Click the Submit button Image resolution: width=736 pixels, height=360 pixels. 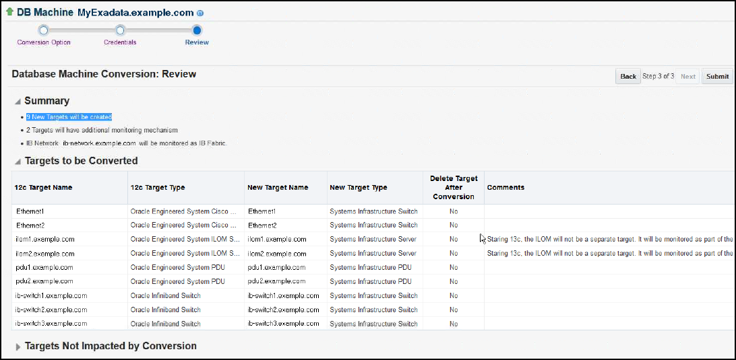[717, 77]
